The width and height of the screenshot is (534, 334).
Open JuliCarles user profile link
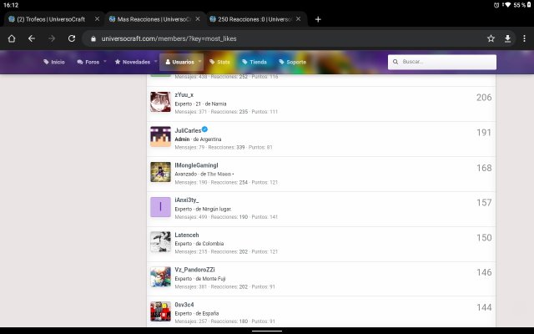pos(188,130)
